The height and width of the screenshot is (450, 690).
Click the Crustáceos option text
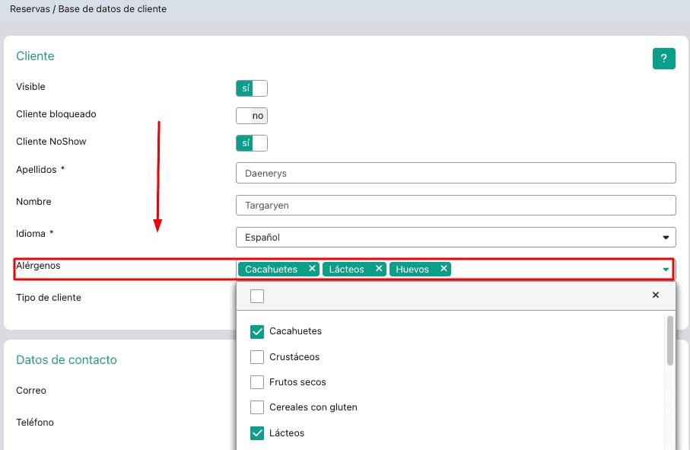click(294, 356)
